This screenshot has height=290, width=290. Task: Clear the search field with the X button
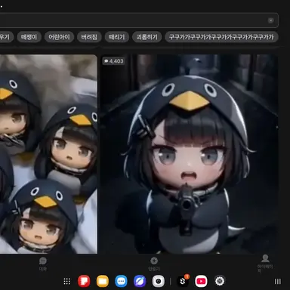[x=270, y=20]
